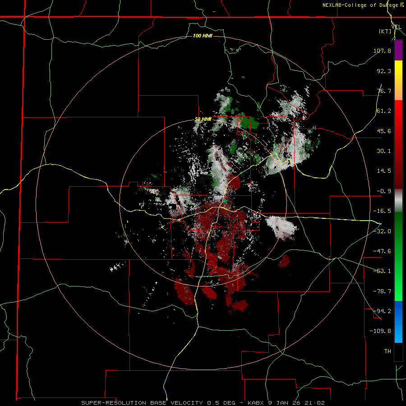The image size is (406, 406).
Task: Pick the gray near-zero segment of color bar
Action: tap(398, 201)
